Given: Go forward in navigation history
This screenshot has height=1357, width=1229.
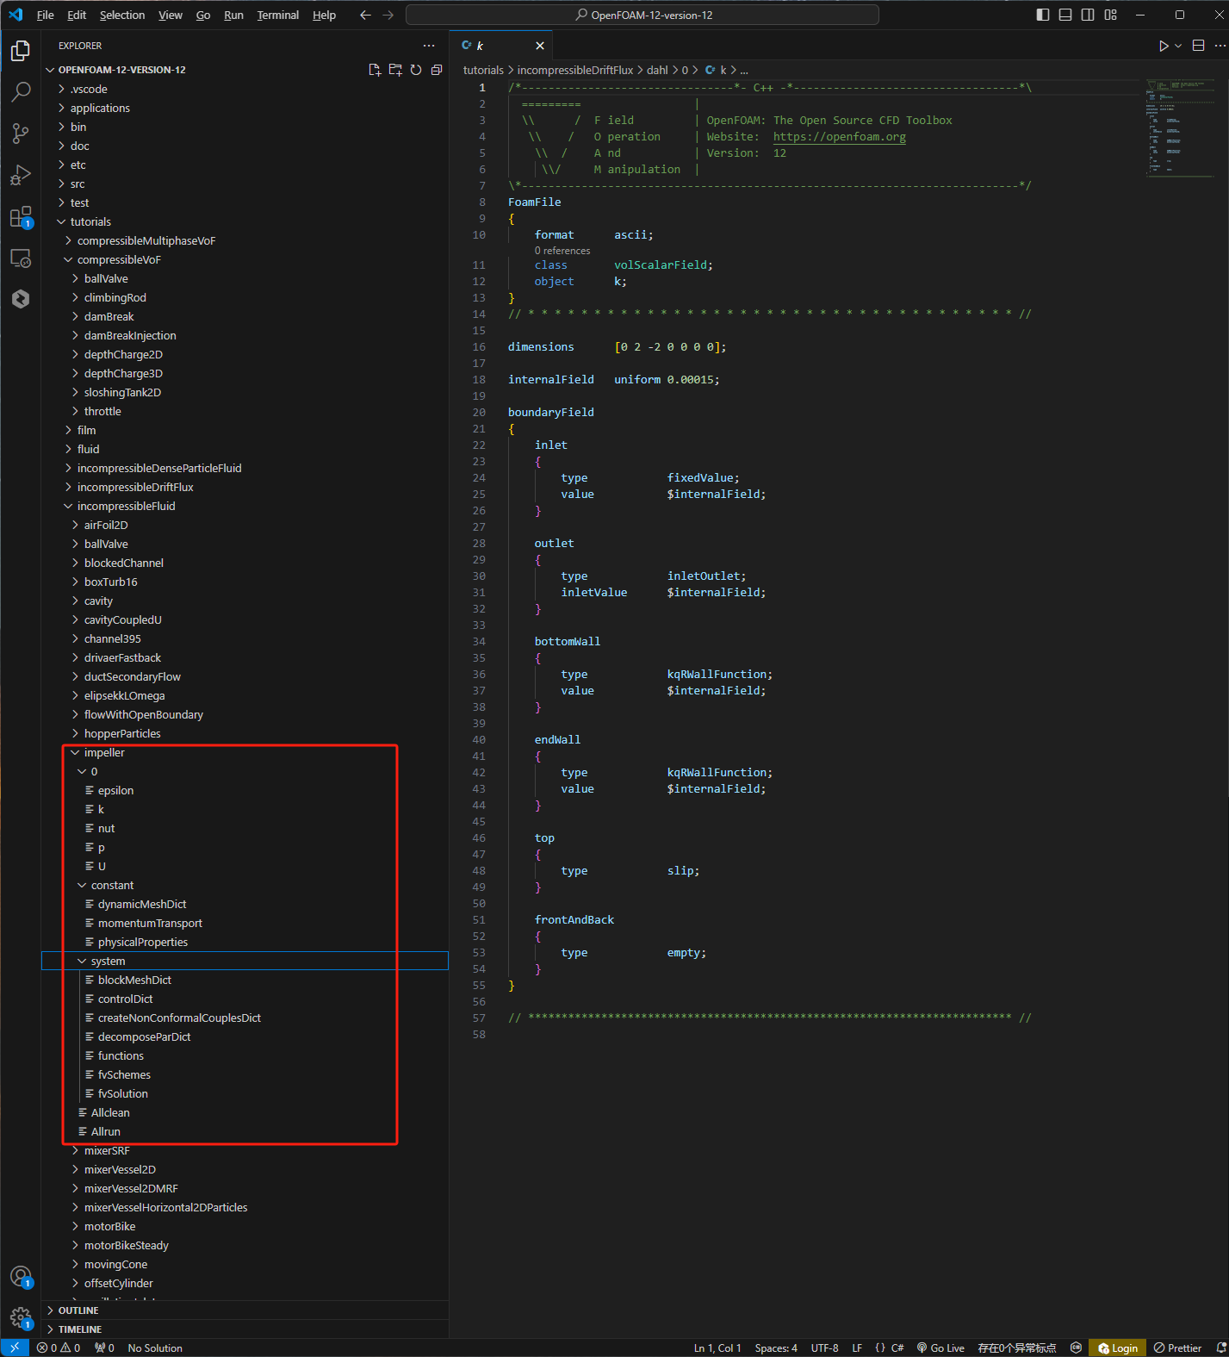Looking at the screenshot, I should pos(388,15).
